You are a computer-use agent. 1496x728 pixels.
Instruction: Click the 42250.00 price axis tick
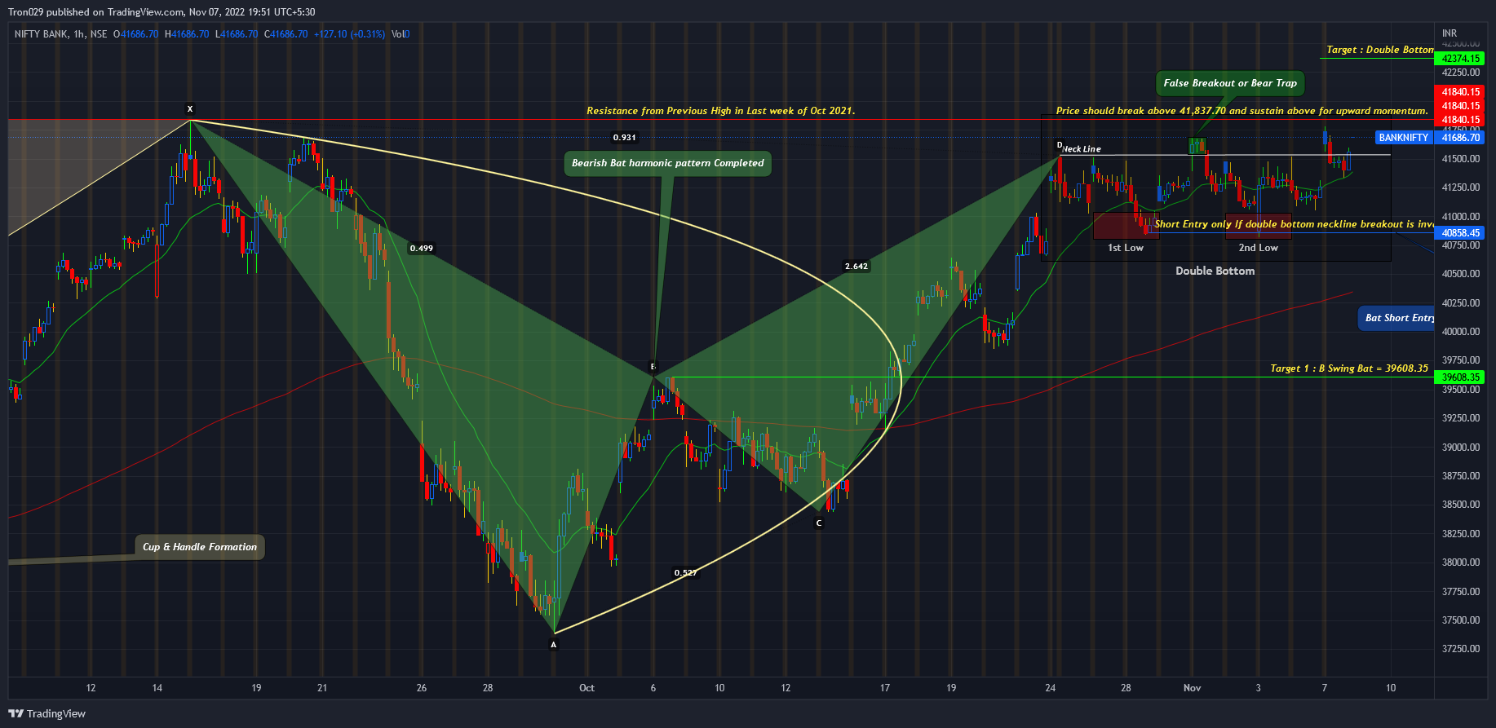pos(1461,73)
